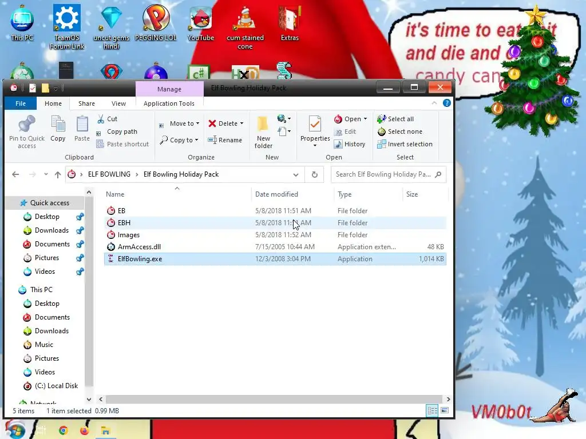This screenshot has height=439, width=586.
Task: Click the Help question mark icon
Action: click(446, 103)
